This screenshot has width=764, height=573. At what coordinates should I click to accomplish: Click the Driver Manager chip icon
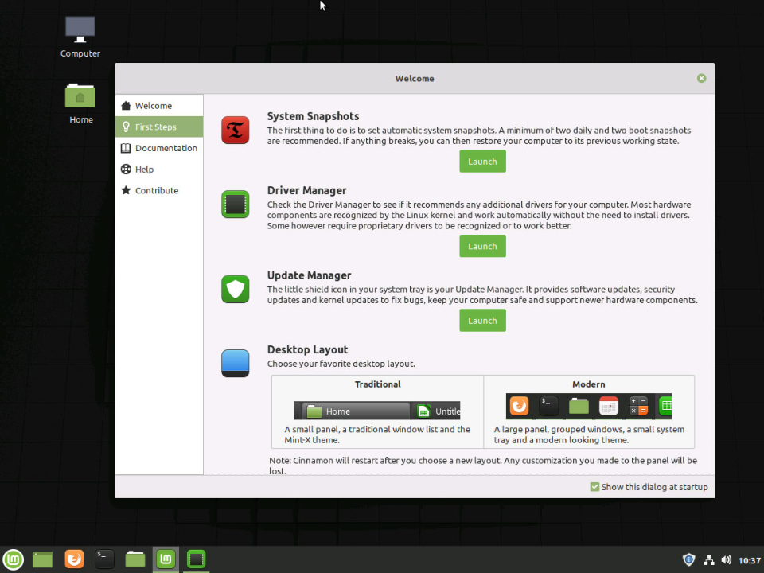(236, 205)
